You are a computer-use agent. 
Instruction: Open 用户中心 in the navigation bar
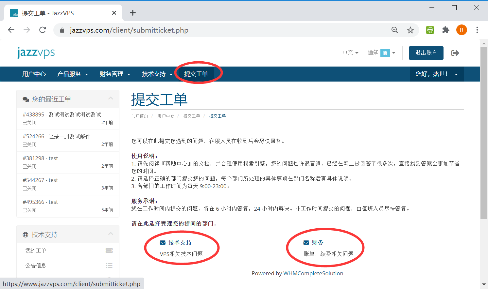[x=34, y=74]
